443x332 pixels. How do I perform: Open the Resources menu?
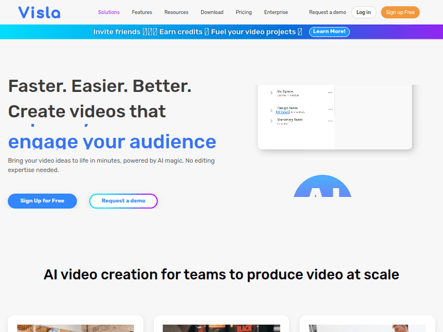[176, 12]
